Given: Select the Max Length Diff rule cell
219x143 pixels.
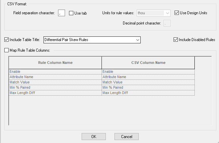Looking at the screenshot, I should (55, 93).
